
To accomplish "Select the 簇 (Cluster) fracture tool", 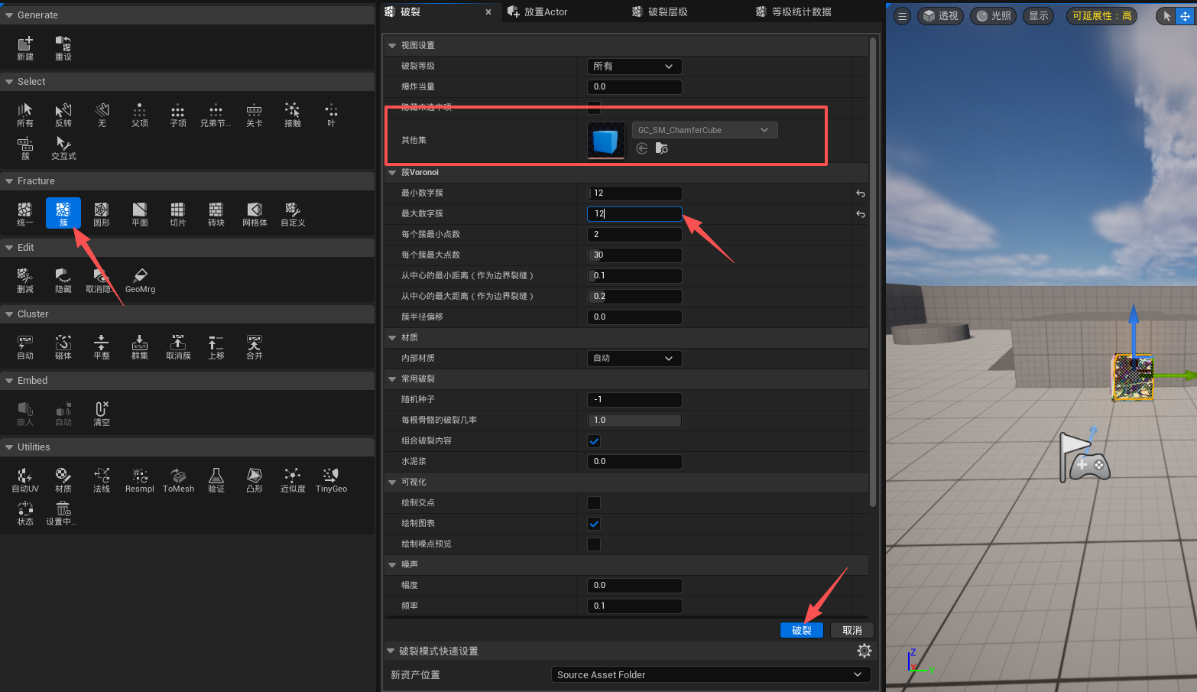I will pos(63,213).
